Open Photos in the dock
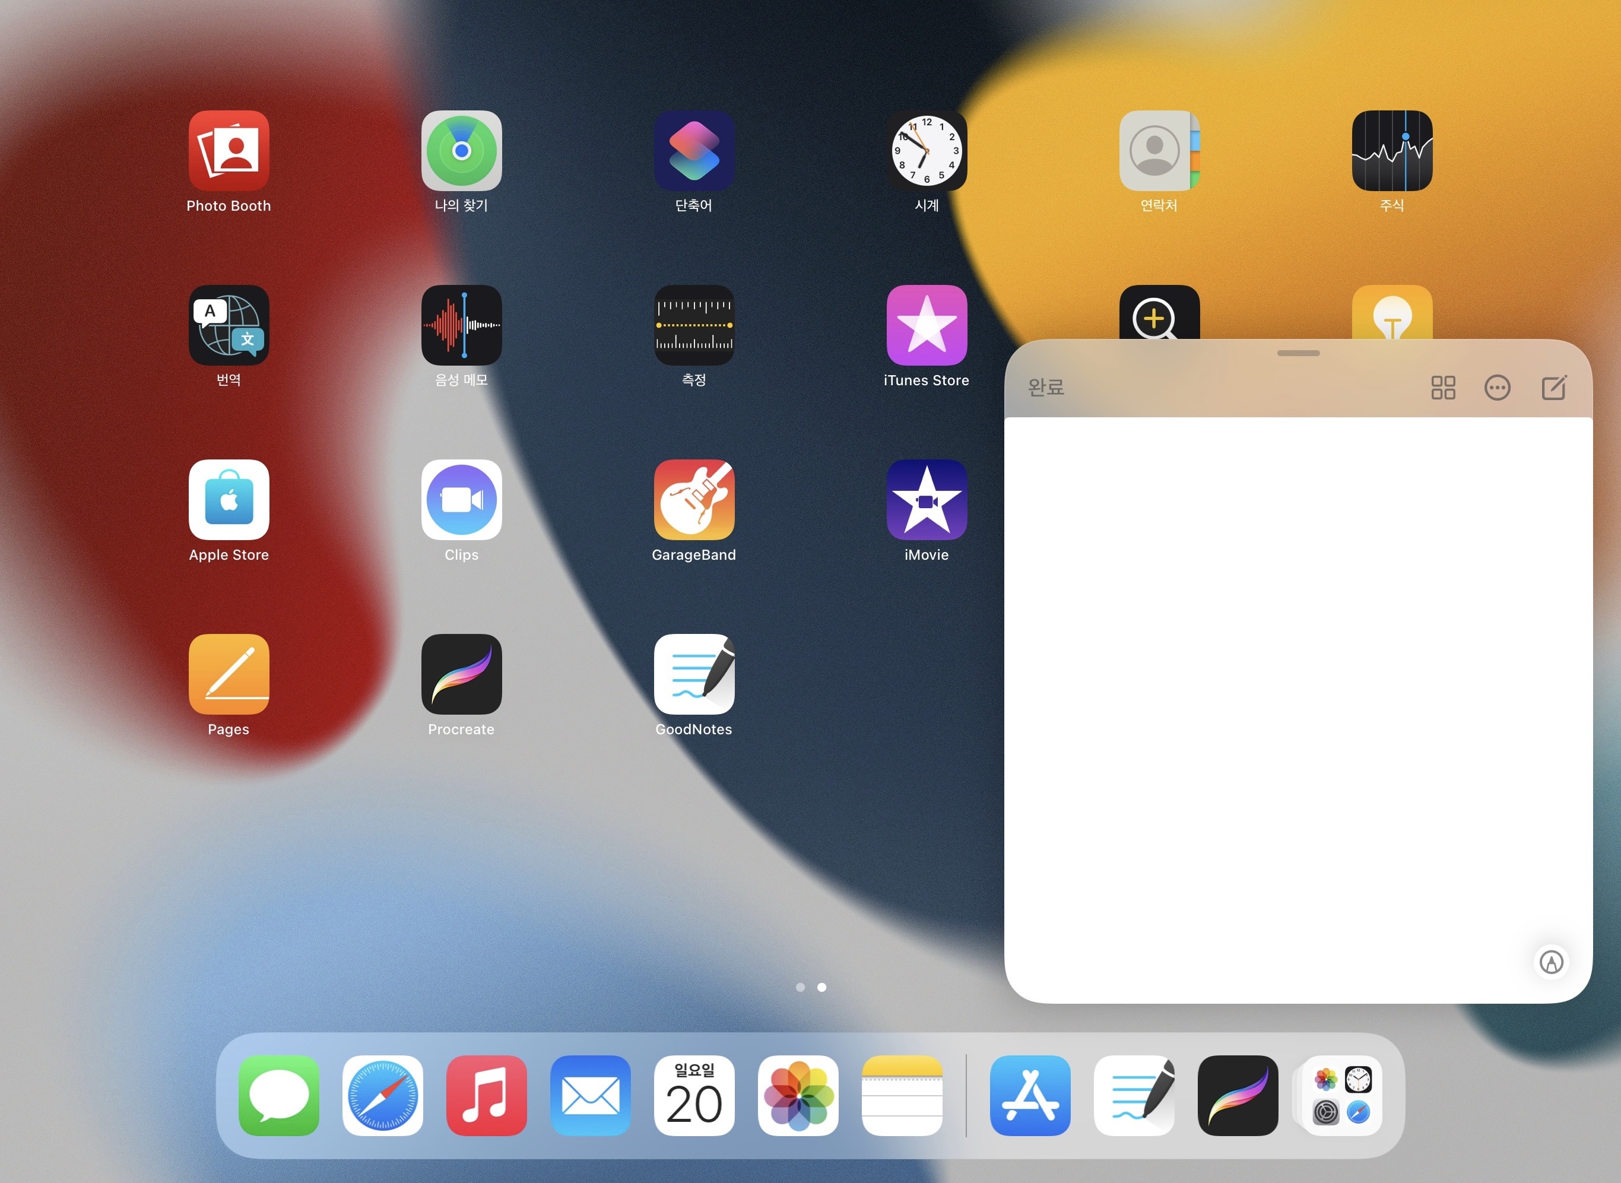The height and width of the screenshot is (1183, 1621). pos(798,1096)
